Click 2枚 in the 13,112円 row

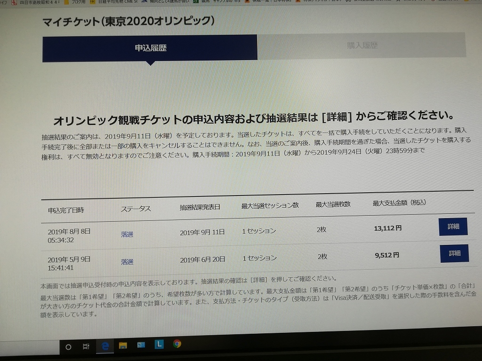[x=321, y=229]
